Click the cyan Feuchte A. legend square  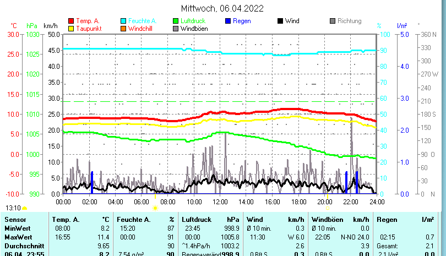123,21
